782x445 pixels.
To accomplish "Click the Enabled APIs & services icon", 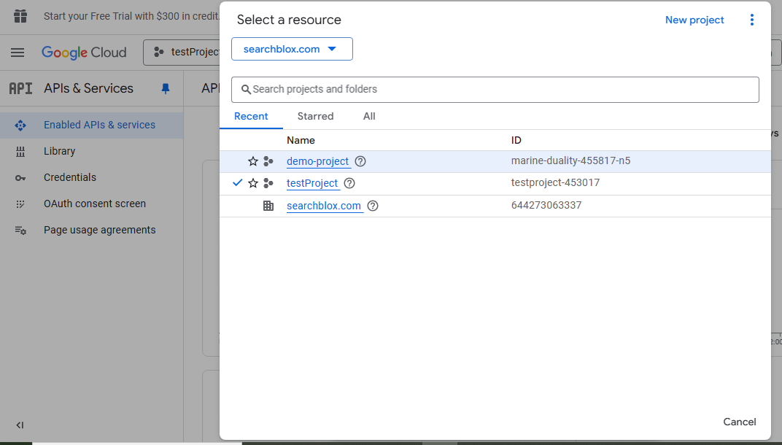I will coord(20,125).
